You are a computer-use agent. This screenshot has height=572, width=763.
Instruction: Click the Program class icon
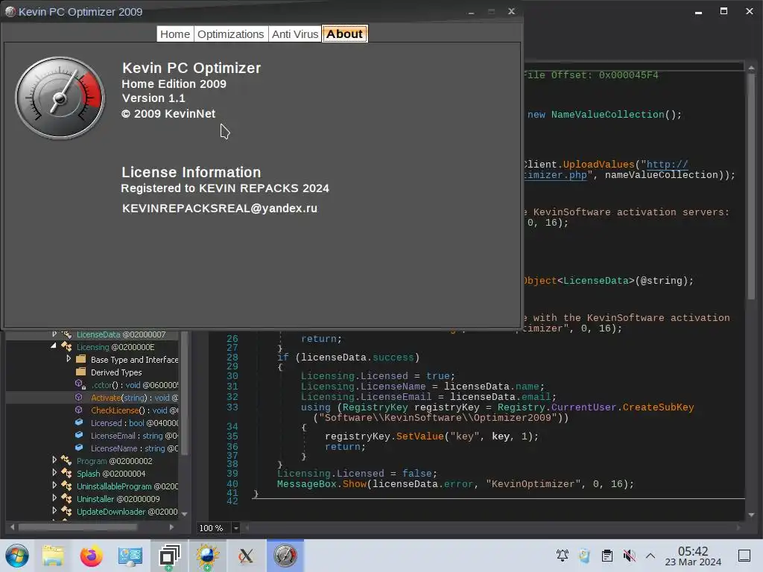pyautogui.click(x=66, y=460)
